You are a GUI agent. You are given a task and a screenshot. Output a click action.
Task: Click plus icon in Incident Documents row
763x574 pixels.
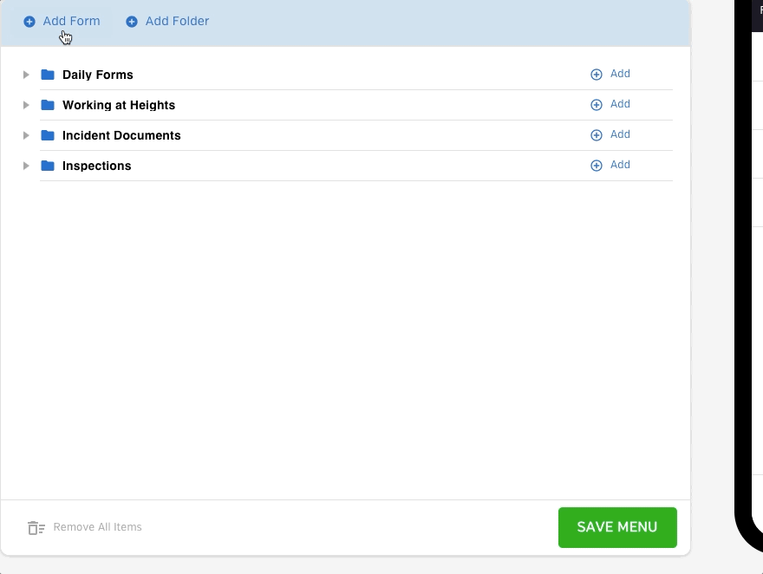pos(597,135)
